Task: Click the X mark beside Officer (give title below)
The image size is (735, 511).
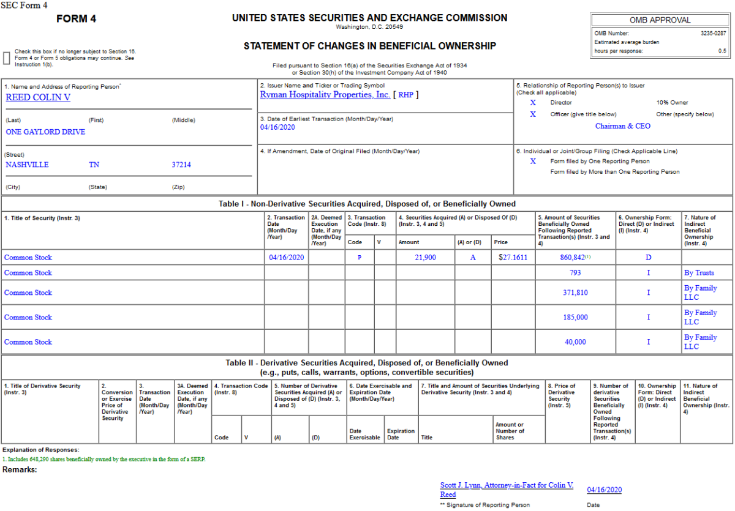Action: coord(533,114)
